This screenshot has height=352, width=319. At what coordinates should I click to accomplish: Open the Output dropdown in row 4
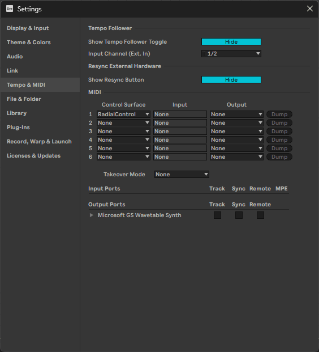pyautogui.click(x=236, y=140)
